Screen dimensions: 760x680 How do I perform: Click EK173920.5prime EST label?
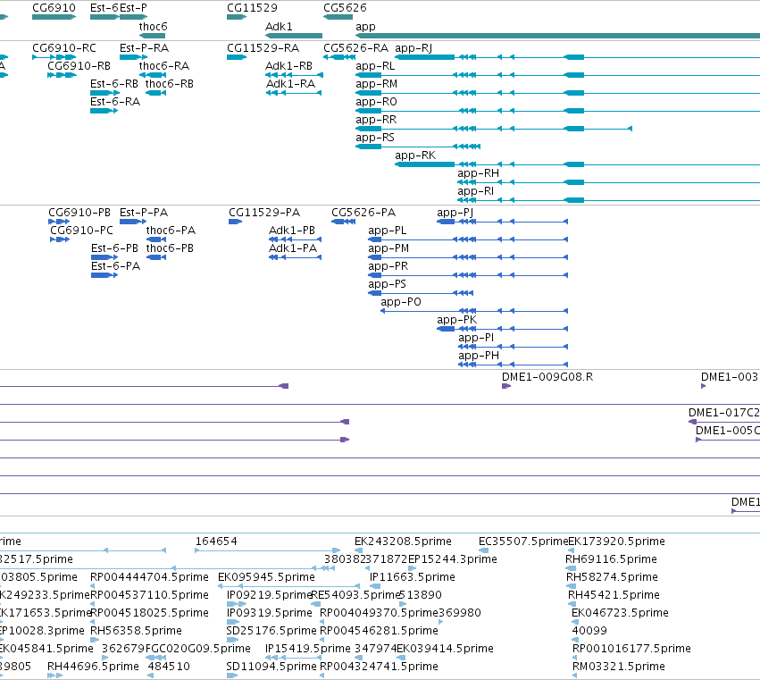coord(616,541)
